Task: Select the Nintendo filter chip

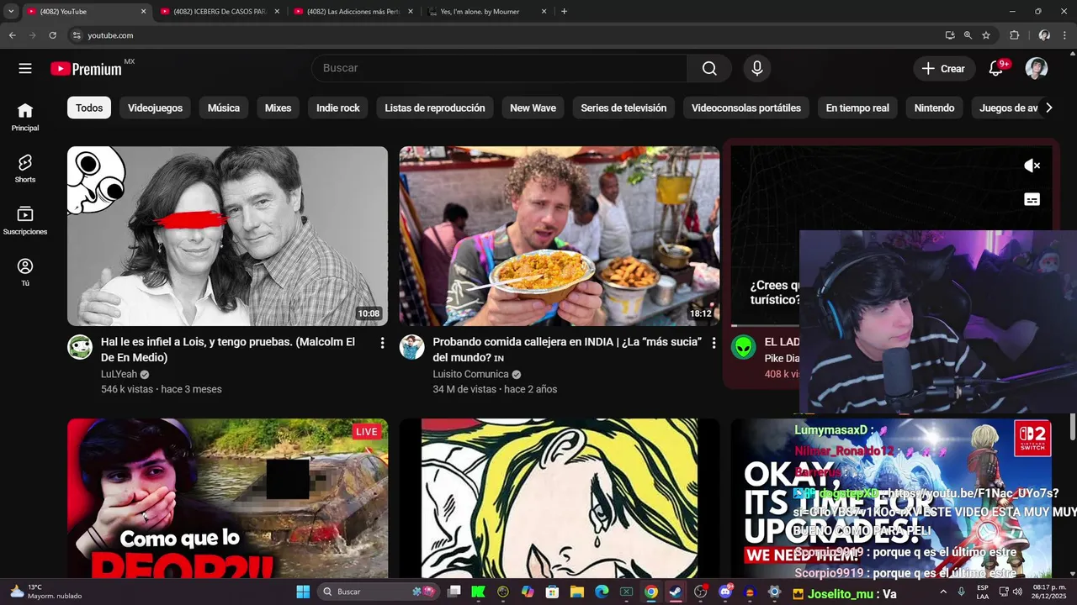Action: (x=934, y=108)
